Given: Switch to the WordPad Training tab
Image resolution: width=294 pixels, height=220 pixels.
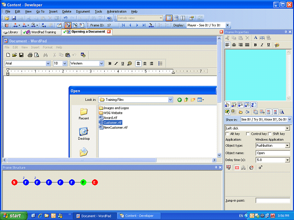Looking at the screenshot, I should (41, 32).
